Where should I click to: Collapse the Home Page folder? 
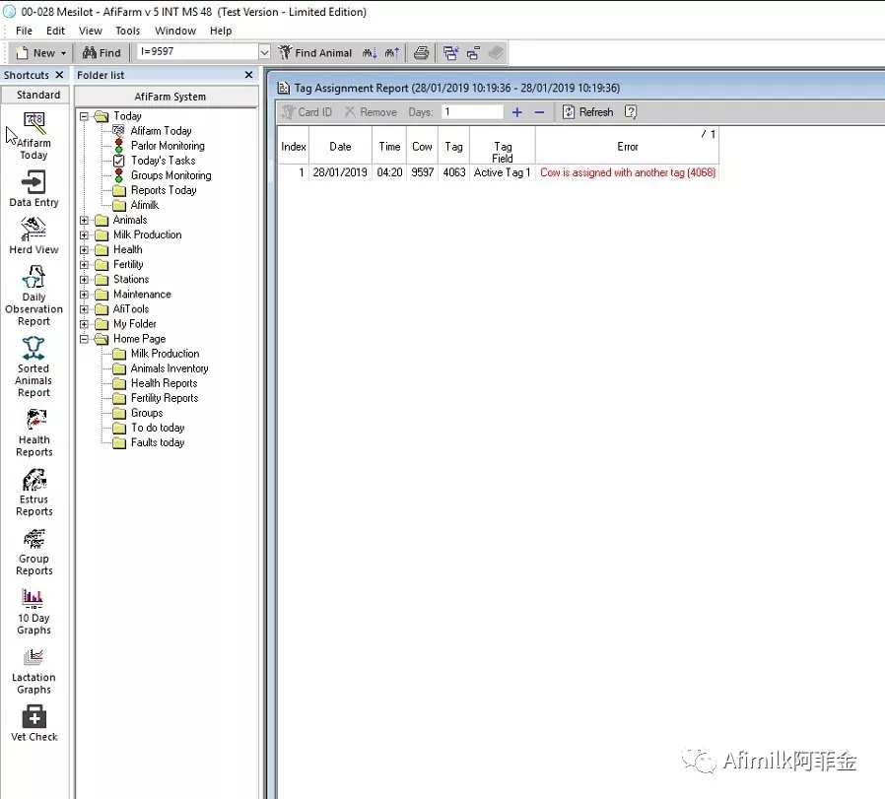pos(84,339)
